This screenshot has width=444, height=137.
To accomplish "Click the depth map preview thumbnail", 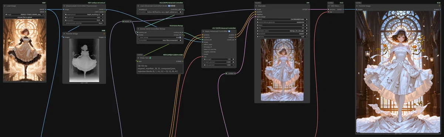I will tap(84, 61).
